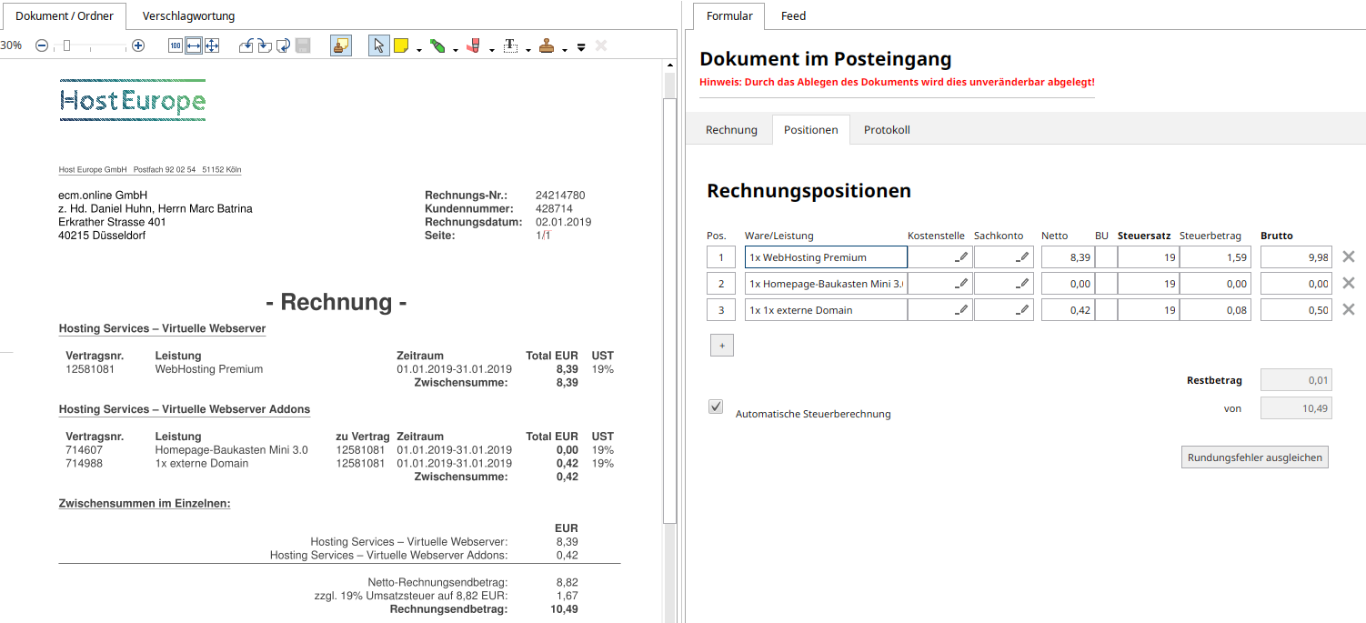Toggle the stamp-on-note annotations button

coord(340,45)
